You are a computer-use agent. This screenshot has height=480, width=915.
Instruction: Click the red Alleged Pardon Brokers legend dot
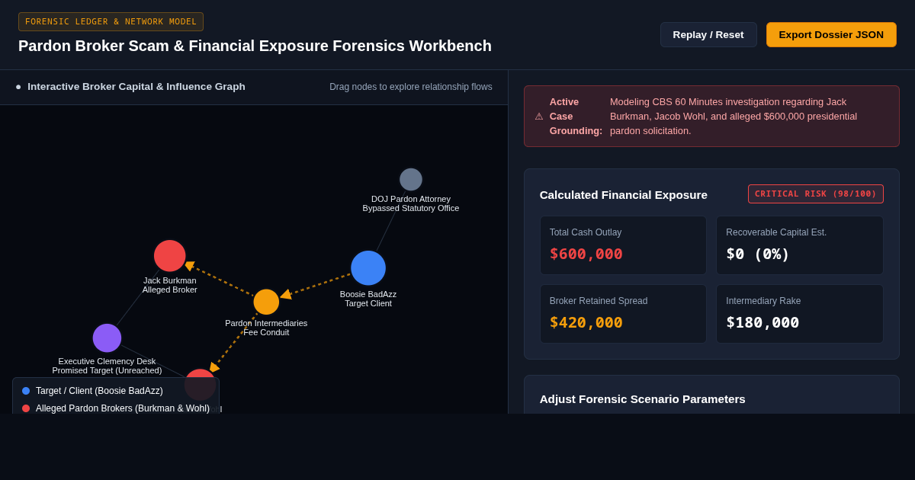(x=26, y=408)
